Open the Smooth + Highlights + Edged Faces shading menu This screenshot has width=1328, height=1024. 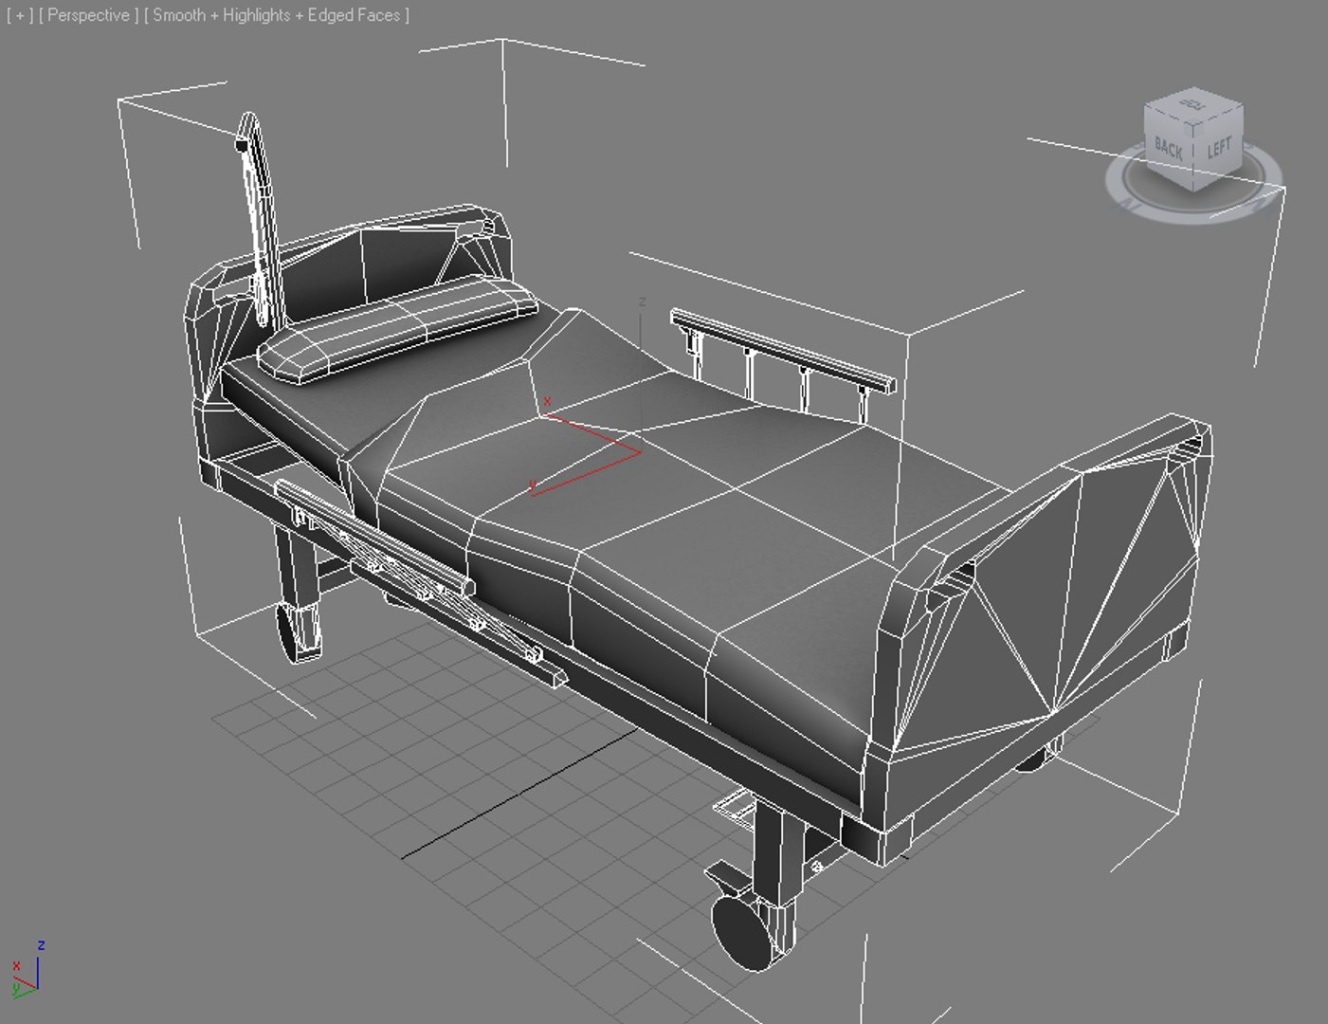(277, 15)
